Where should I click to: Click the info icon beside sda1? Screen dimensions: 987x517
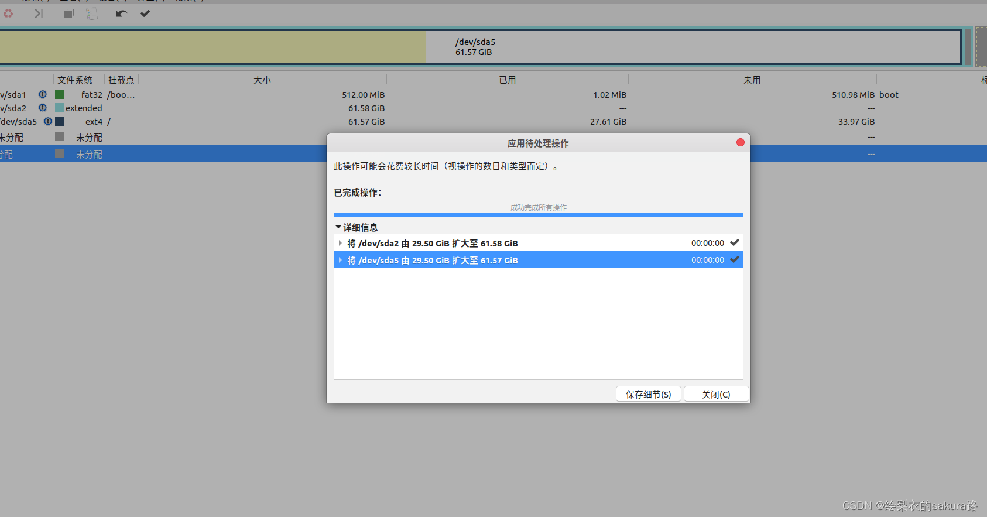pyautogui.click(x=43, y=94)
